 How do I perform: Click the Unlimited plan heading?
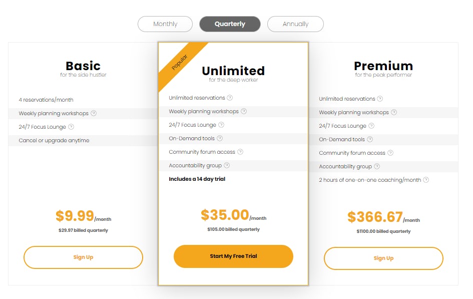[x=233, y=71]
